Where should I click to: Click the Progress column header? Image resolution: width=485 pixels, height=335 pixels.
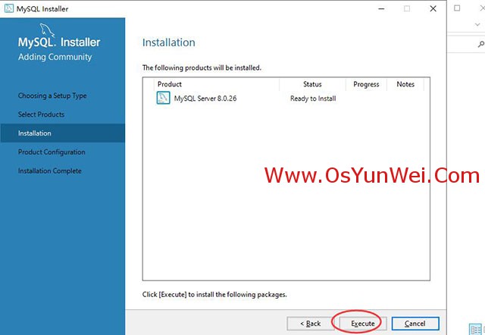(366, 84)
